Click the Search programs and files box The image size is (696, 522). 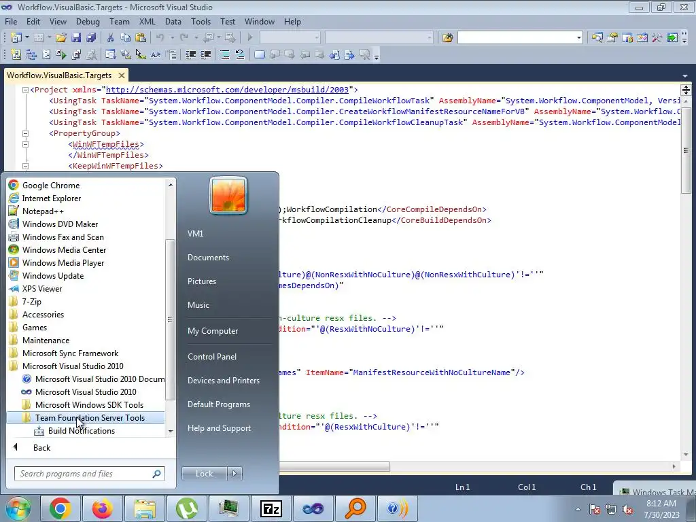89,474
